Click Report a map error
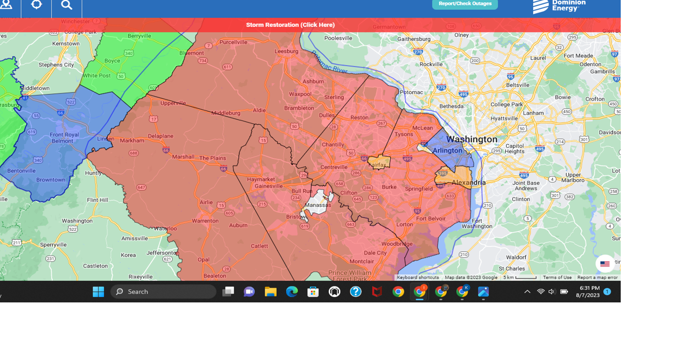 coord(598,278)
